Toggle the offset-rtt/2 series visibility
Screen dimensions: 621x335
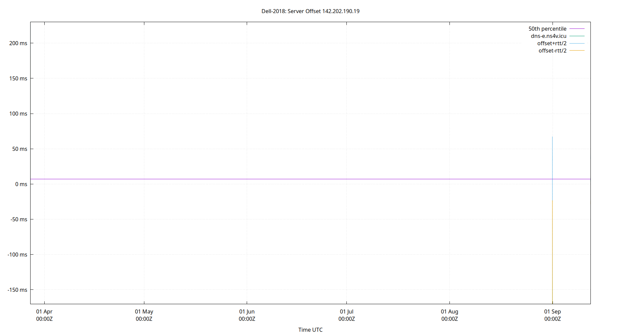tap(552, 51)
